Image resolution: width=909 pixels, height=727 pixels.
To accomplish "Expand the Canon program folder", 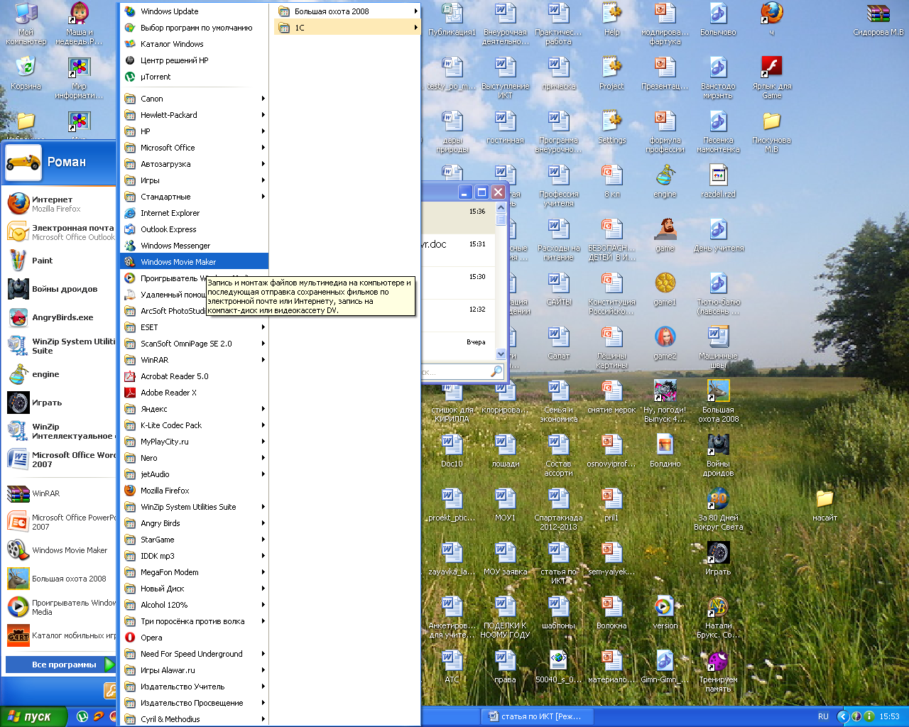I will coord(195,99).
